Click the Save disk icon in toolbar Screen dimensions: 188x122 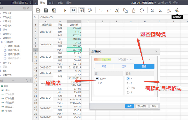pyautogui.click(x=46, y=10)
